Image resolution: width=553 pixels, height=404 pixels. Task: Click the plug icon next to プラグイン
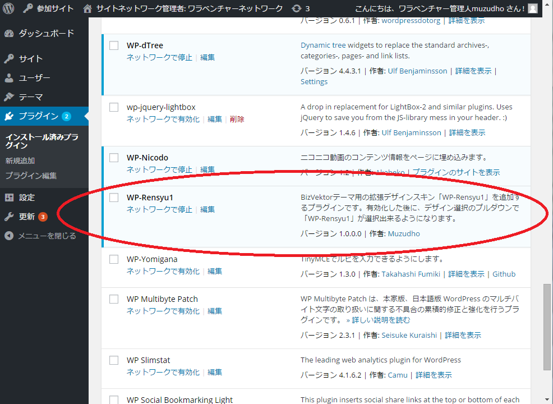9,116
